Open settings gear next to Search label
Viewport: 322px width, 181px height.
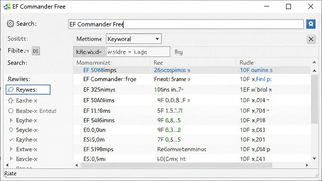pos(10,24)
